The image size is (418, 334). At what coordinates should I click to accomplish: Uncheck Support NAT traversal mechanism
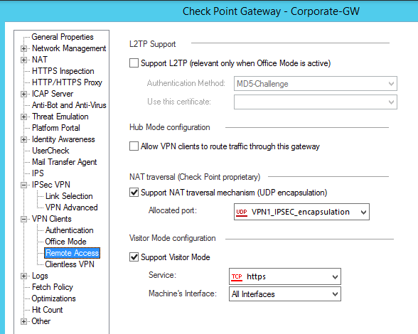[x=134, y=192]
